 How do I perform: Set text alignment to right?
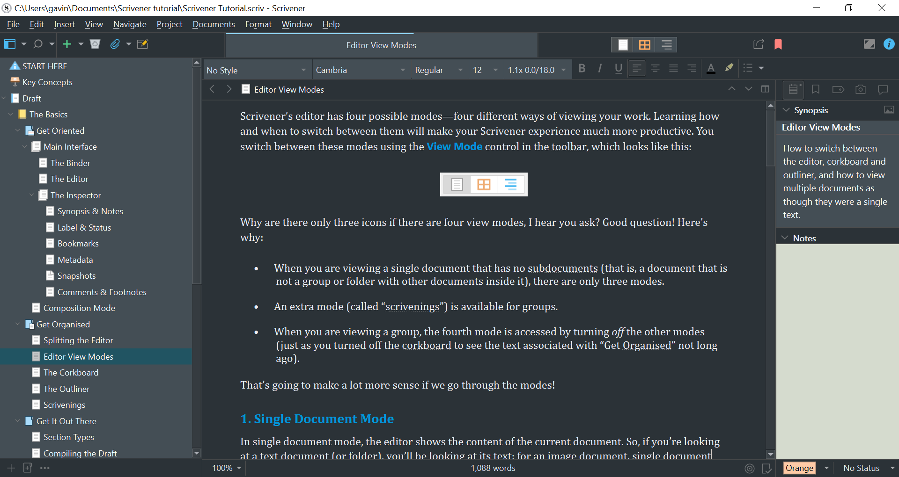click(692, 68)
